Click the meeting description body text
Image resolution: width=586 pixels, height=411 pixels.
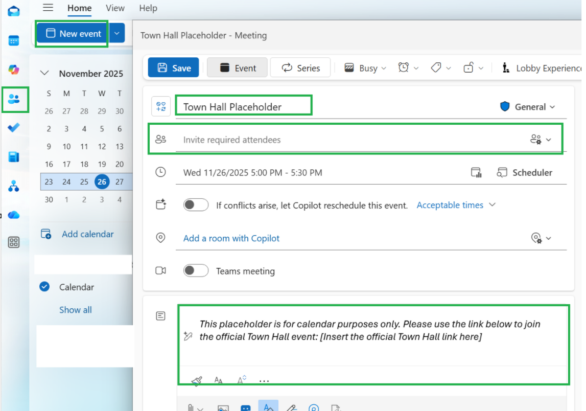click(370, 330)
